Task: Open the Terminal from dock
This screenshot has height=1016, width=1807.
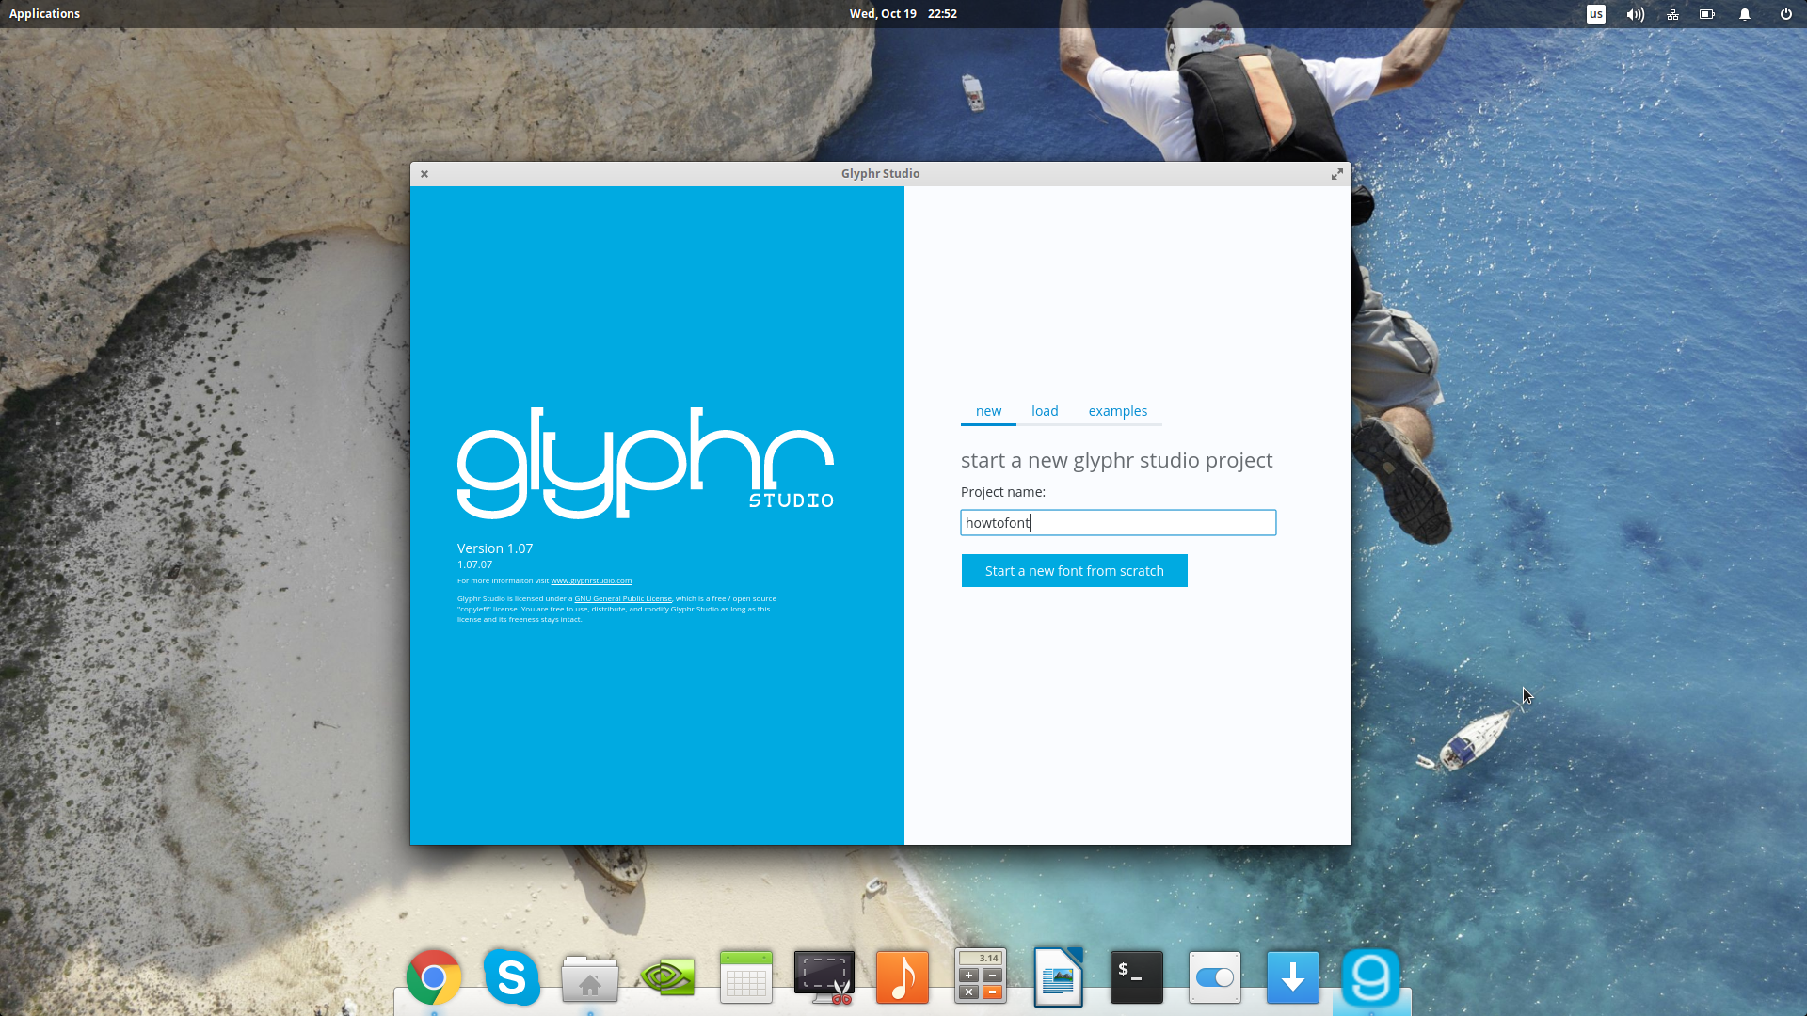Action: [x=1137, y=977]
